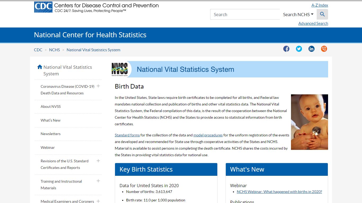The image size is (362, 203).
Task: Open CDC Facebook page icon
Action: point(286,49)
